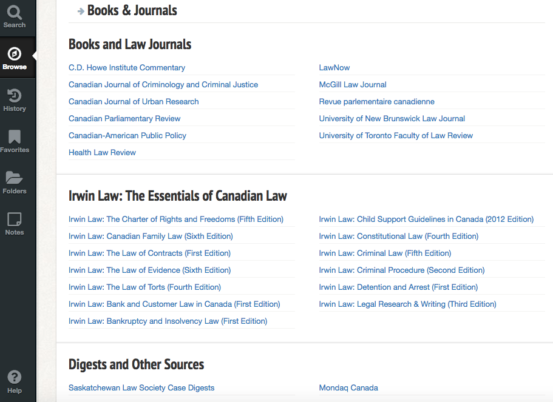Open Revue parlementaire canadienne link
This screenshot has width=553, height=402.
pyautogui.click(x=377, y=101)
